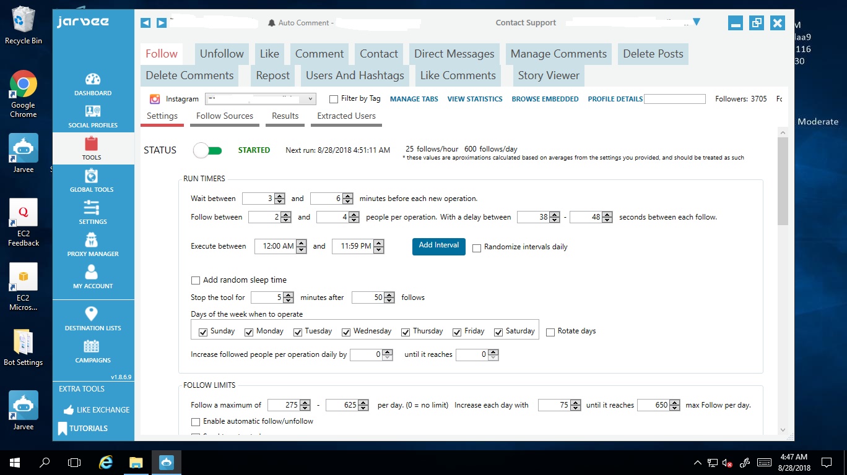847x475 pixels.
Task: Click BROWSE EMBEDDED link
Action: coord(545,99)
